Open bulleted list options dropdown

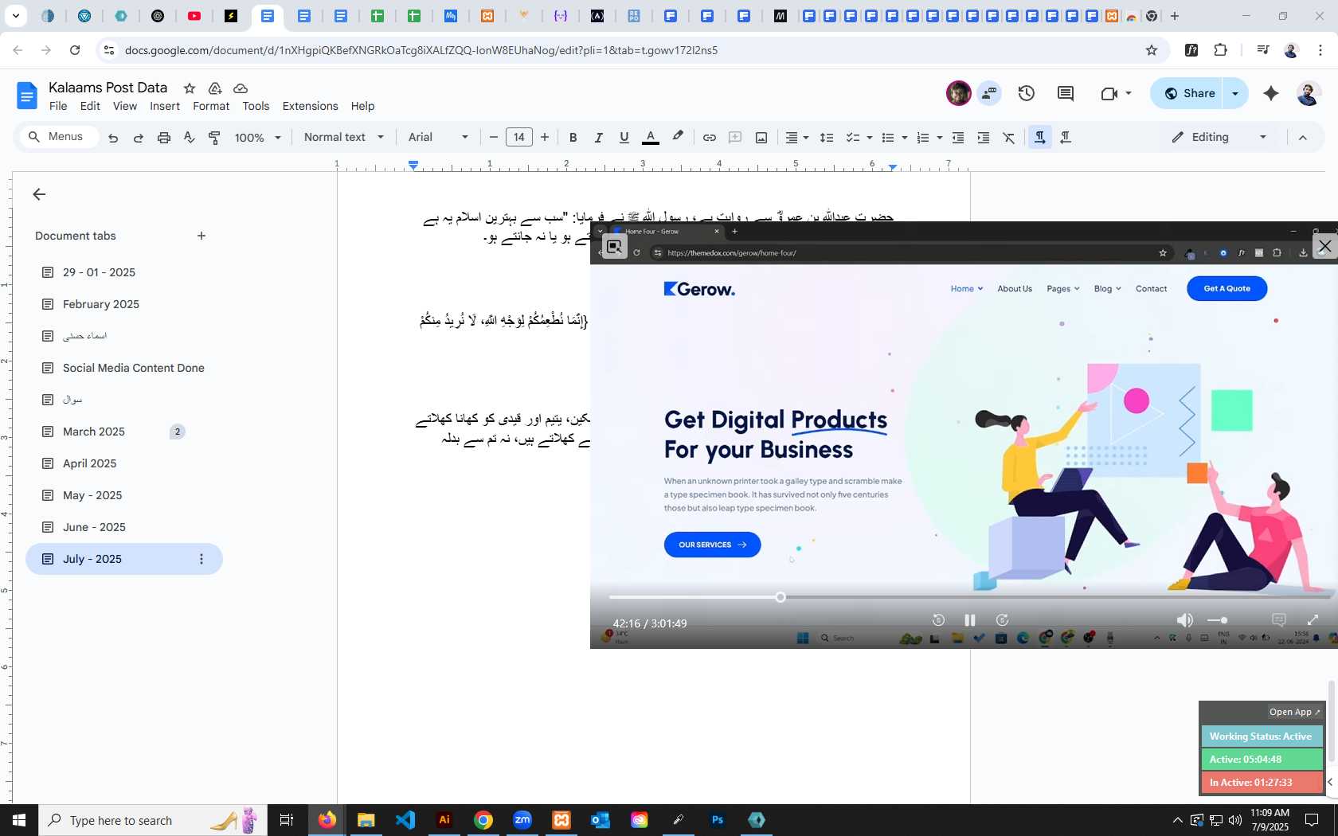pyautogui.click(x=905, y=138)
